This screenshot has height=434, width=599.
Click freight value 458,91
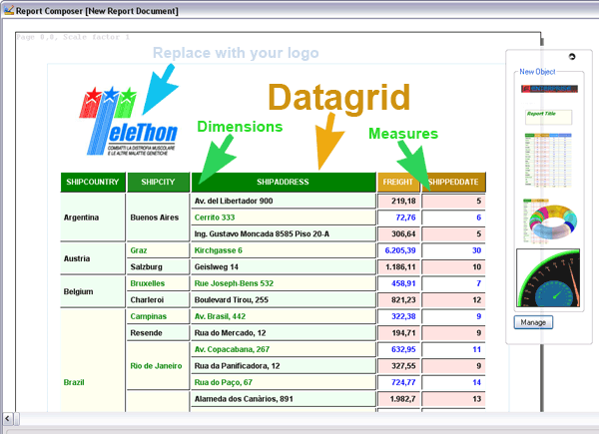click(x=398, y=283)
